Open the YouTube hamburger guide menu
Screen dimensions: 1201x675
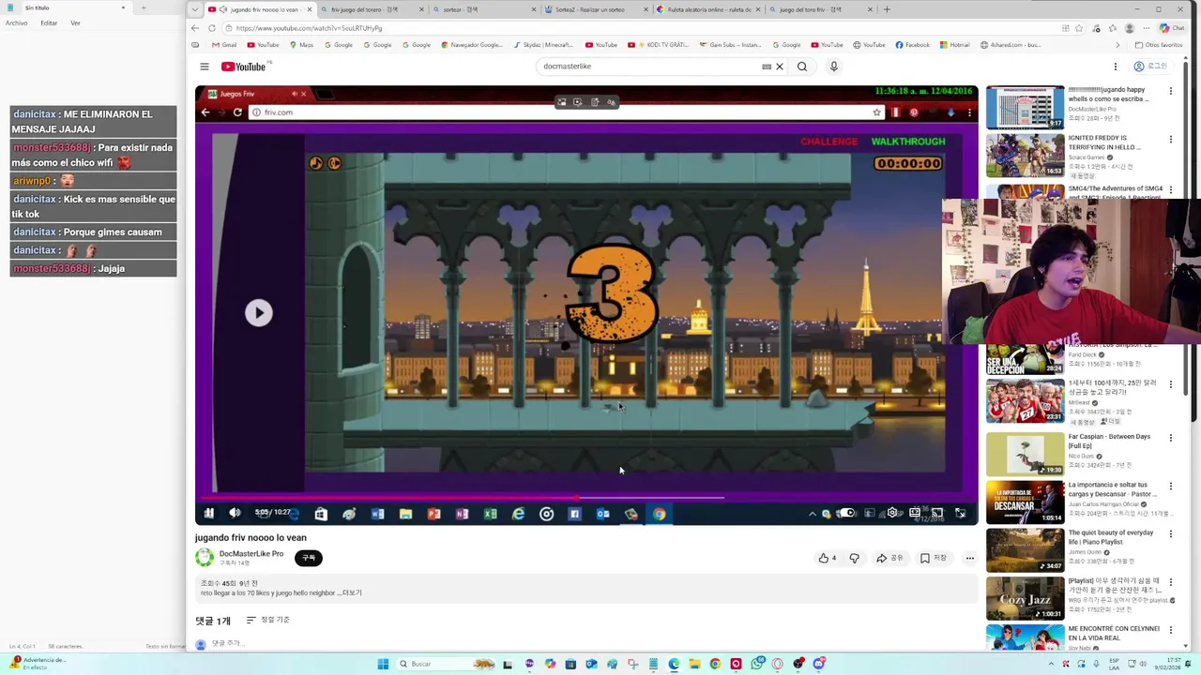pos(204,67)
